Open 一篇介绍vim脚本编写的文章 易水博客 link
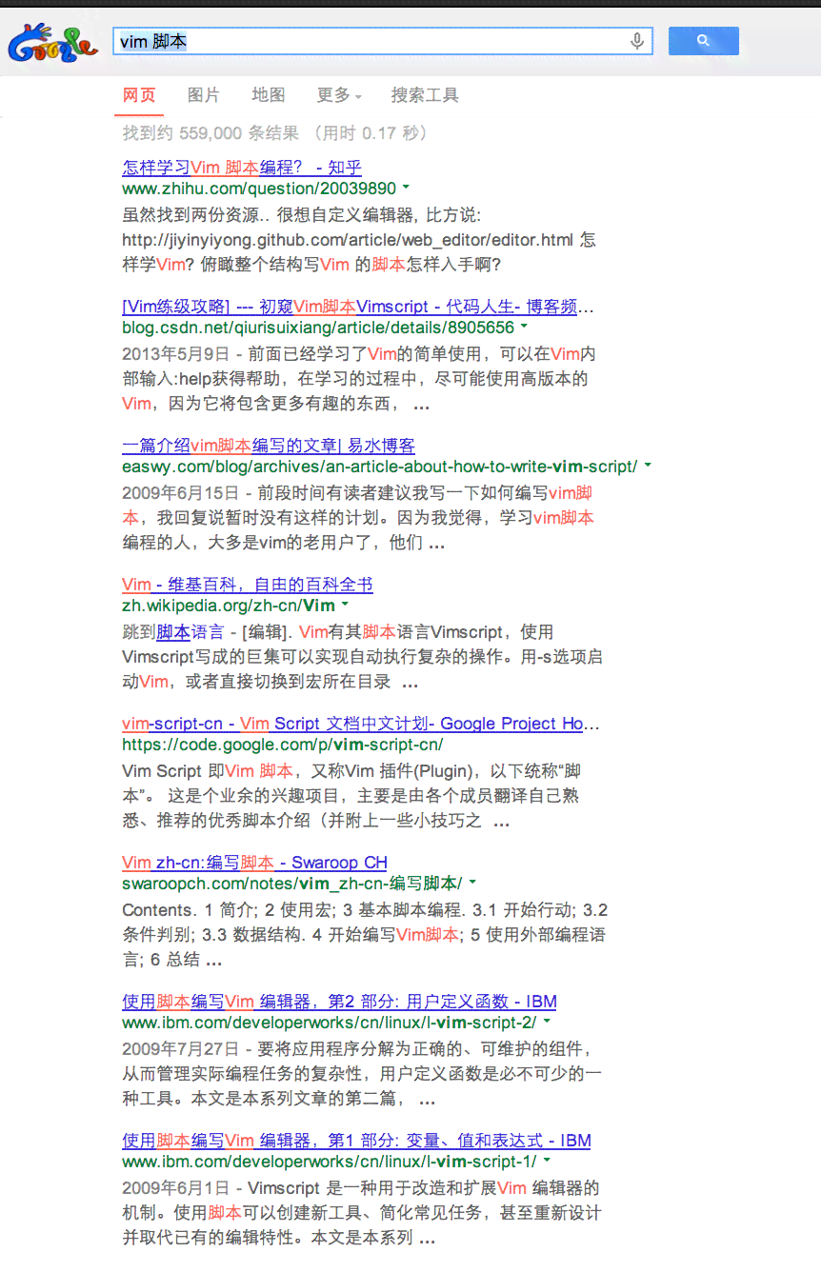This screenshot has width=821, height=1272. coord(269,446)
